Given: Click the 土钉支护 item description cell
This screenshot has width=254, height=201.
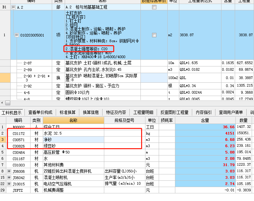Looking at the screenshot, I should (103, 35).
